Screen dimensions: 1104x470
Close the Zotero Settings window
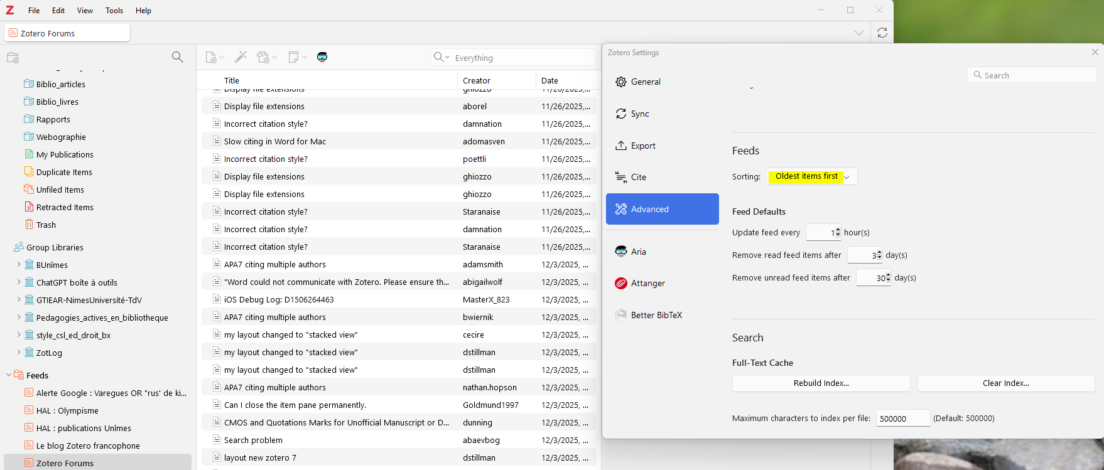point(1095,52)
